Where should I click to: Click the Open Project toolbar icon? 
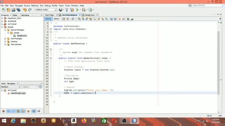(x=13, y=10)
